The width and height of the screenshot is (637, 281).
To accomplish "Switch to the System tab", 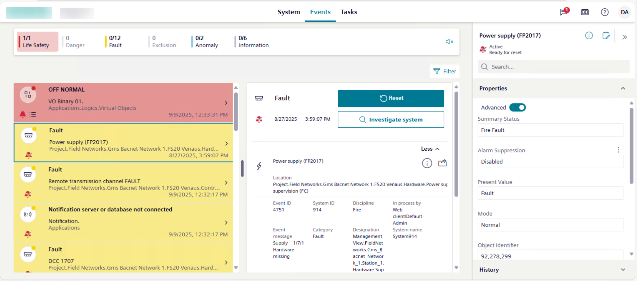I will point(289,12).
